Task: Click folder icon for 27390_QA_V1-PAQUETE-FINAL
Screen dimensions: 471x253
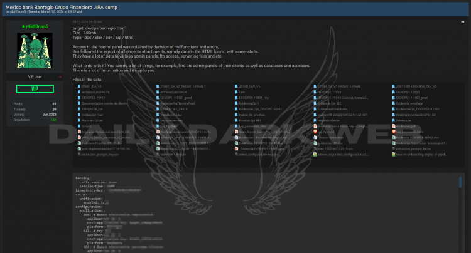Action: (315, 86)
